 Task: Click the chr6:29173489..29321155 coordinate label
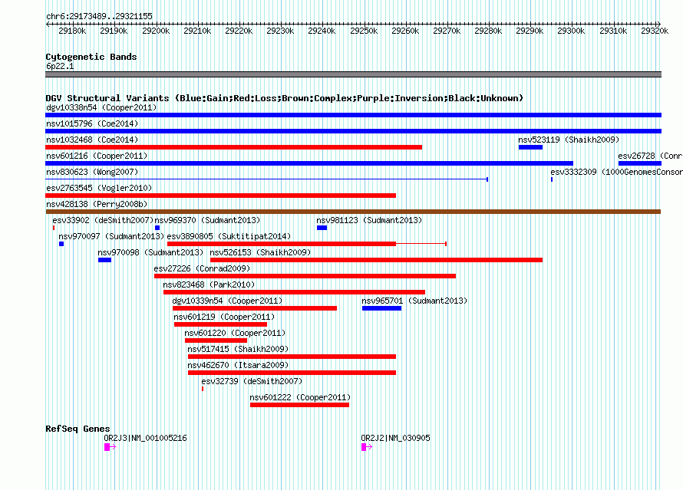[x=99, y=16]
